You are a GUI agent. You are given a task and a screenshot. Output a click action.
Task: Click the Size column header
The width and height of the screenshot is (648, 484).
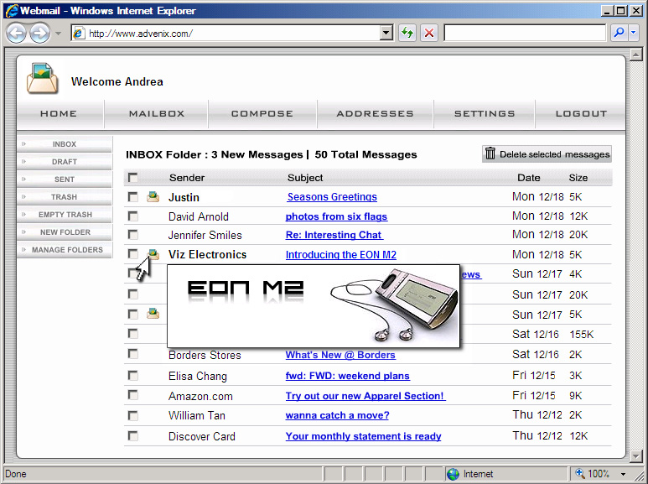[x=578, y=178]
